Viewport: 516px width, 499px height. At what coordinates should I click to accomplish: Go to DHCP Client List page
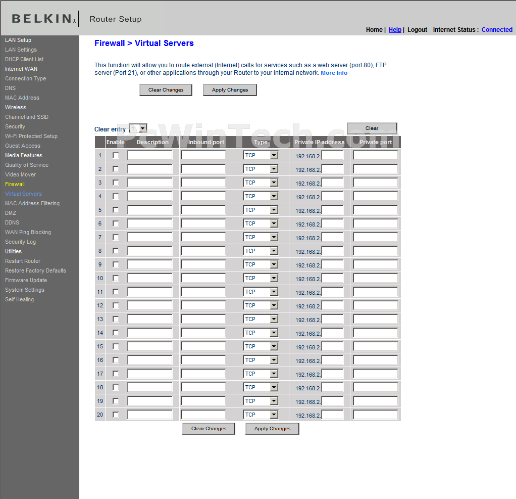tap(24, 59)
